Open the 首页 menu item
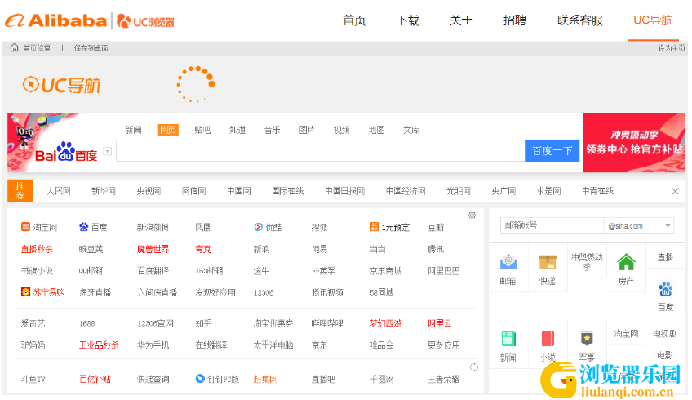Screen dimensions: 692x400 pos(354,20)
